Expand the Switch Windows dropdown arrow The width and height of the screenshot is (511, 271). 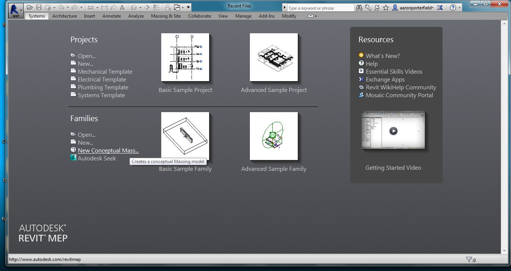pyautogui.click(x=183, y=7)
